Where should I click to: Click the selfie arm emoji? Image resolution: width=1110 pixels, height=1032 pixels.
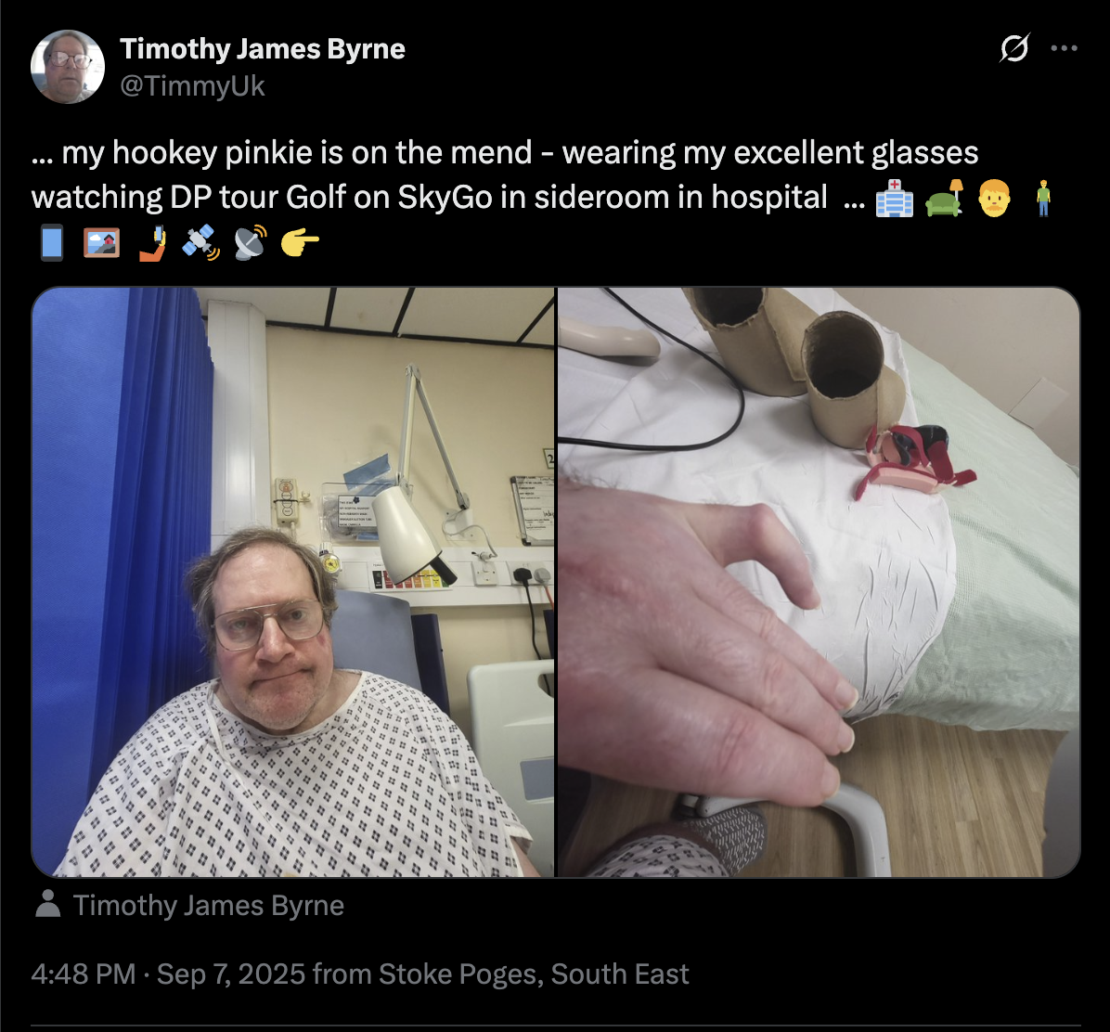[x=151, y=243]
